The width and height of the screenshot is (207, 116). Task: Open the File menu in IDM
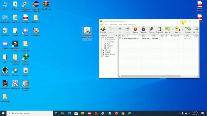[x=106, y=24]
